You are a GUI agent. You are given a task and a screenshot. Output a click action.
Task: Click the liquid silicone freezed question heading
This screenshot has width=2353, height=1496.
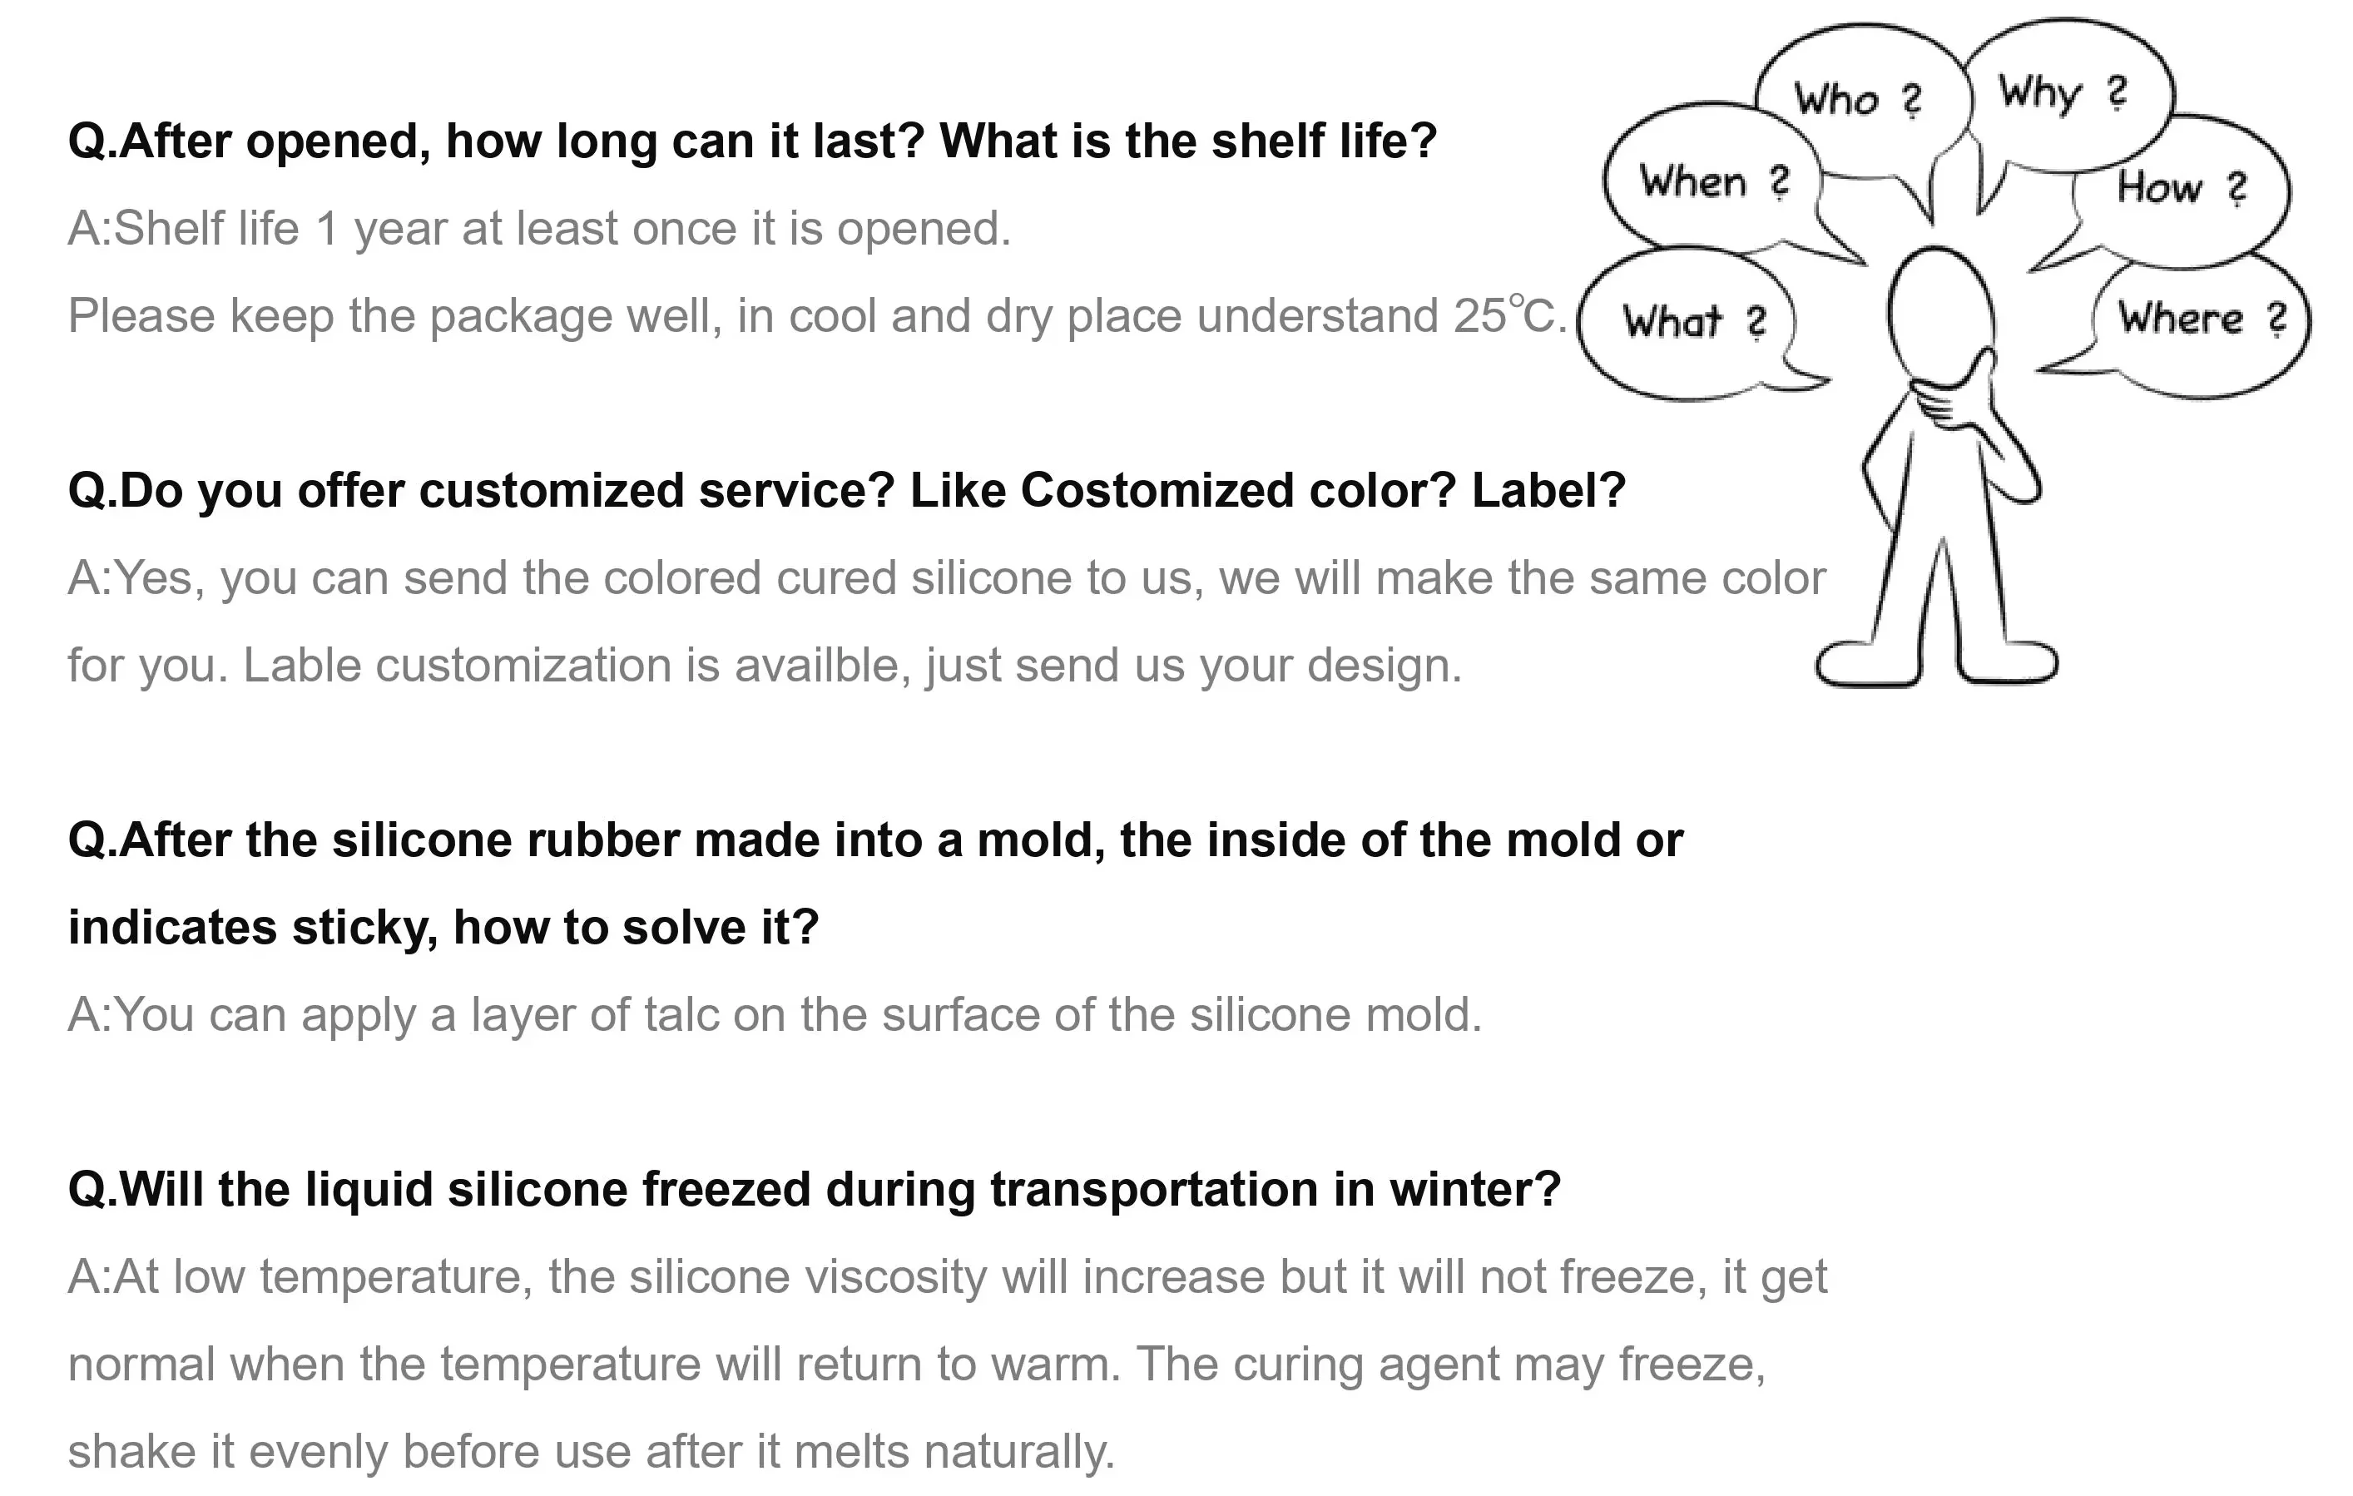tap(814, 1189)
